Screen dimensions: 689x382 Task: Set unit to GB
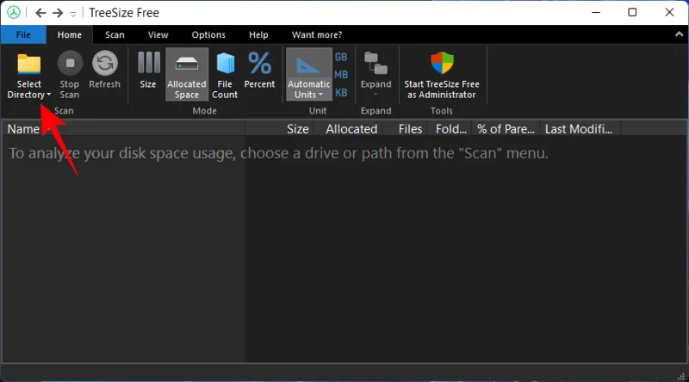[x=341, y=57]
